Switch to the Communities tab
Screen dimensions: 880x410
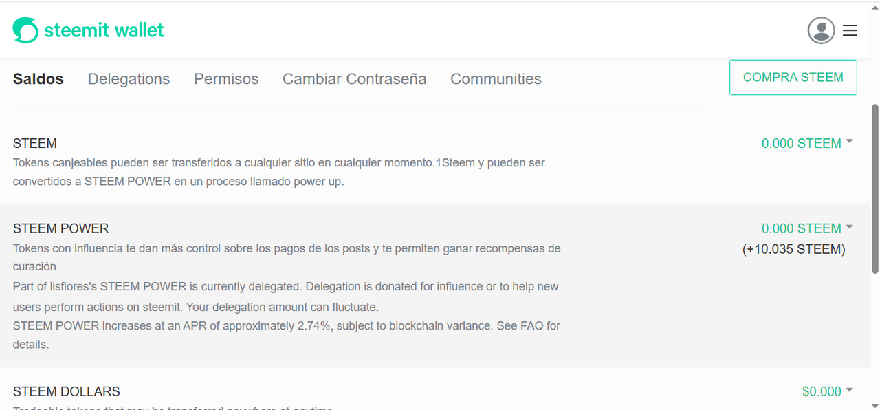(x=496, y=79)
